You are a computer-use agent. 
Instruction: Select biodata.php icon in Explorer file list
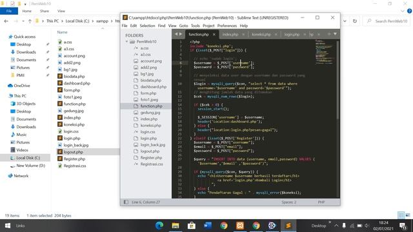[60, 76]
